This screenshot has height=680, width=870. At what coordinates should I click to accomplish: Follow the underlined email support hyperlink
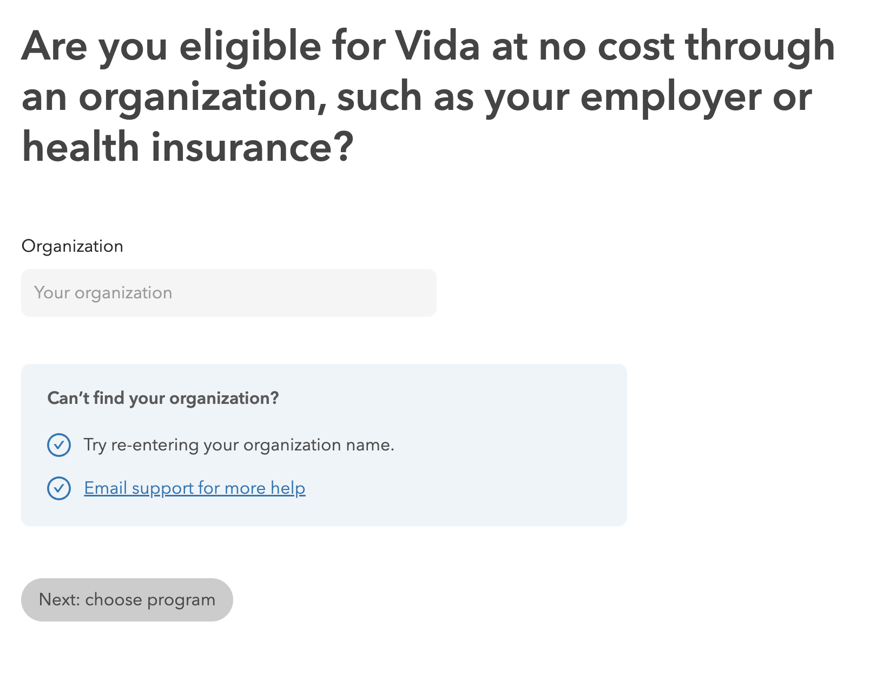[x=195, y=488]
